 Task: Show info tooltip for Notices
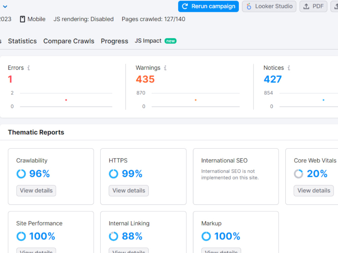pos(289,68)
